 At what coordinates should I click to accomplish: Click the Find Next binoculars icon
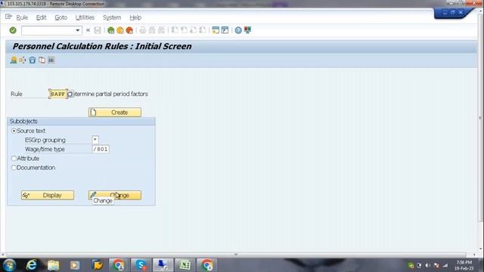click(161, 30)
